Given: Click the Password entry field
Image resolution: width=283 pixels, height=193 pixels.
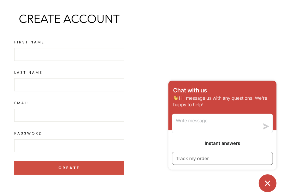Looking at the screenshot, I should 69,146.
